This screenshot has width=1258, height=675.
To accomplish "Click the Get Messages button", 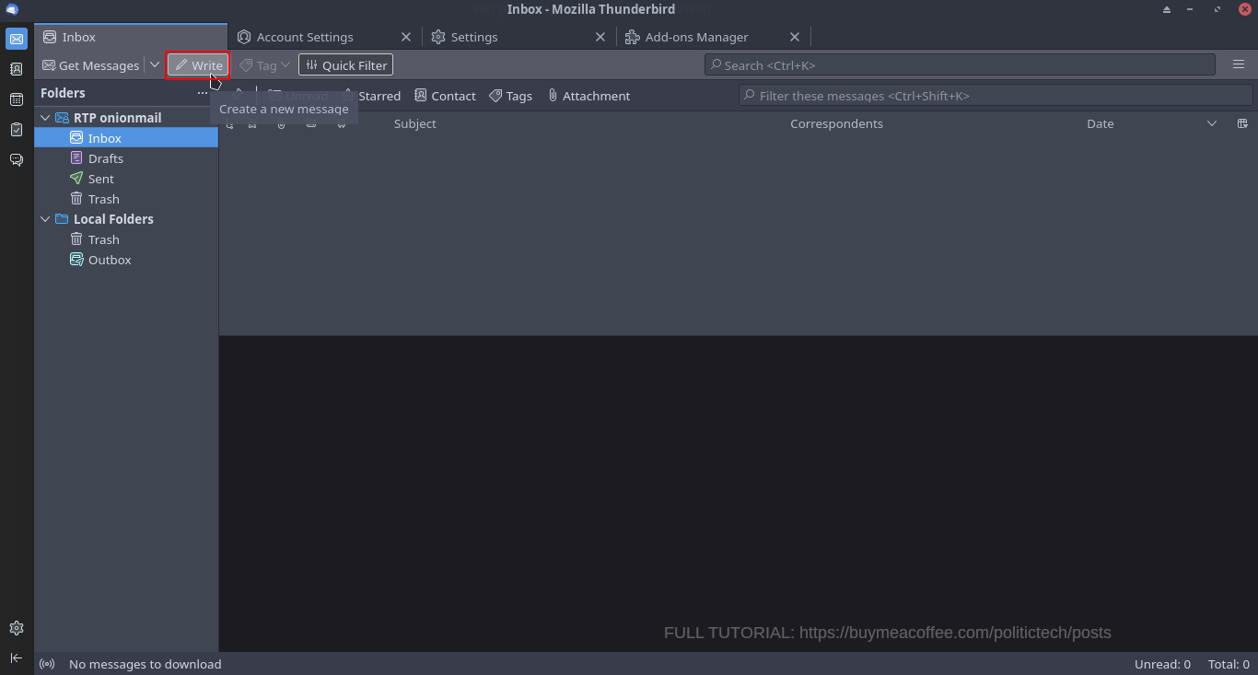I will pos(91,65).
